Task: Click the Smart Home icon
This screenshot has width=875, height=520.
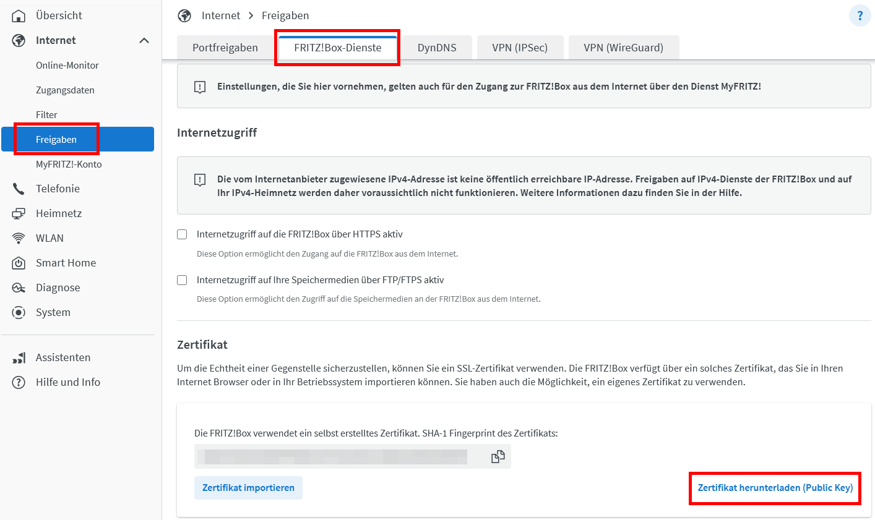Action: pyautogui.click(x=19, y=263)
